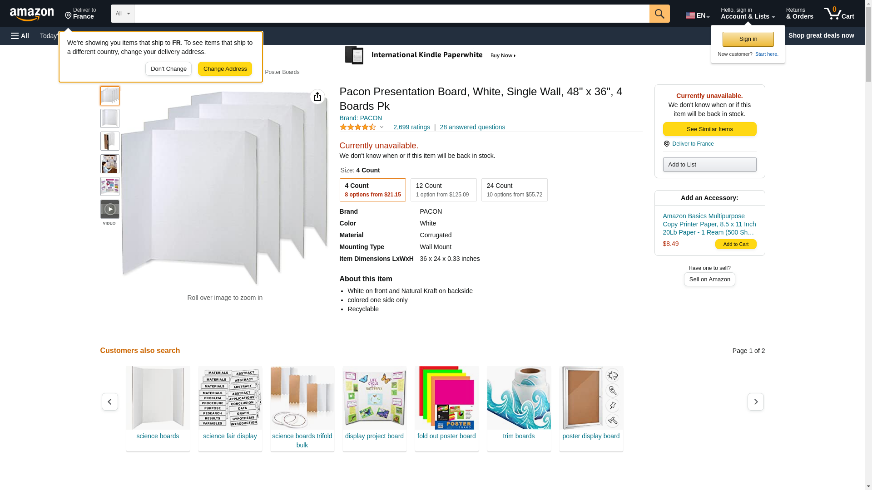Go to next page of related searches
The height and width of the screenshot is (490, 872).
[x=755, y=402]
